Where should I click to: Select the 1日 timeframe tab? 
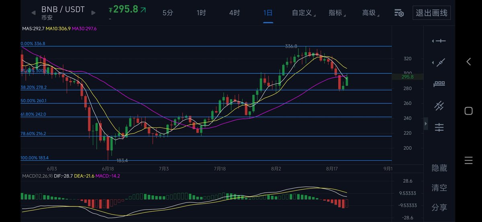click(x=268, y=13)
